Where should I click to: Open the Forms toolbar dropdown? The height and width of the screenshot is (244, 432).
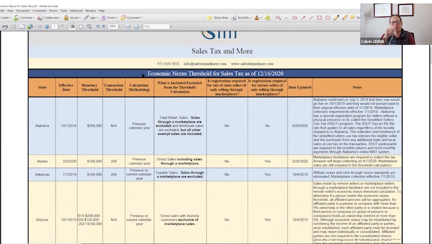tap(109, 18)
